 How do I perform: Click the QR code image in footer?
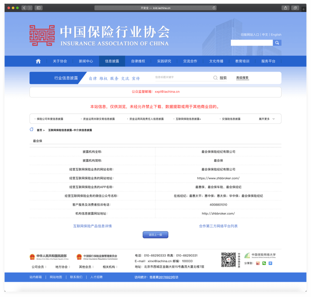click(229, 260)
